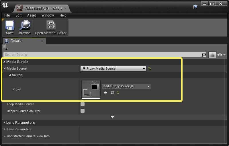Screen dimensions: 229x146
Task: Reset Media Source to default arrow
Action: (149, 68)
